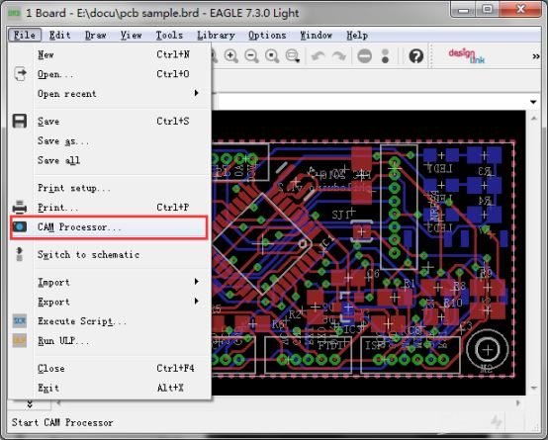The width and height of the screenshot is (548, 440).
Task: Choose Exit from File menu
Action: click(x=110, y=388)
